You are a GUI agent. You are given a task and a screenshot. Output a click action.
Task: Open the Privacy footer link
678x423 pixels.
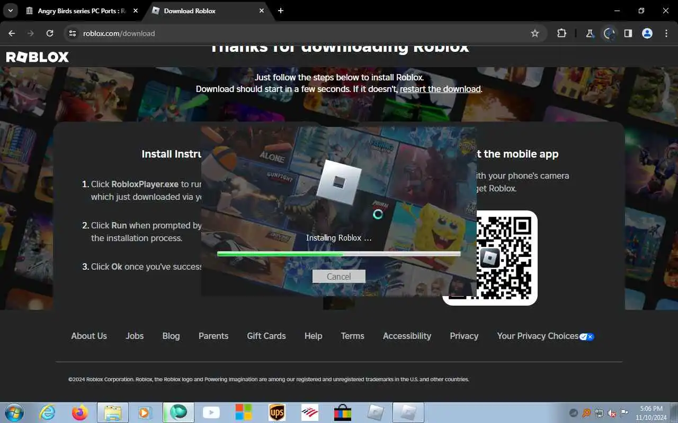[464, 336]
